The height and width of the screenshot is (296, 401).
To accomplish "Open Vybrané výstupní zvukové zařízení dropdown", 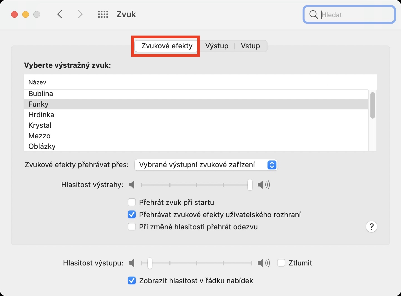I will (x=206, y=165).
